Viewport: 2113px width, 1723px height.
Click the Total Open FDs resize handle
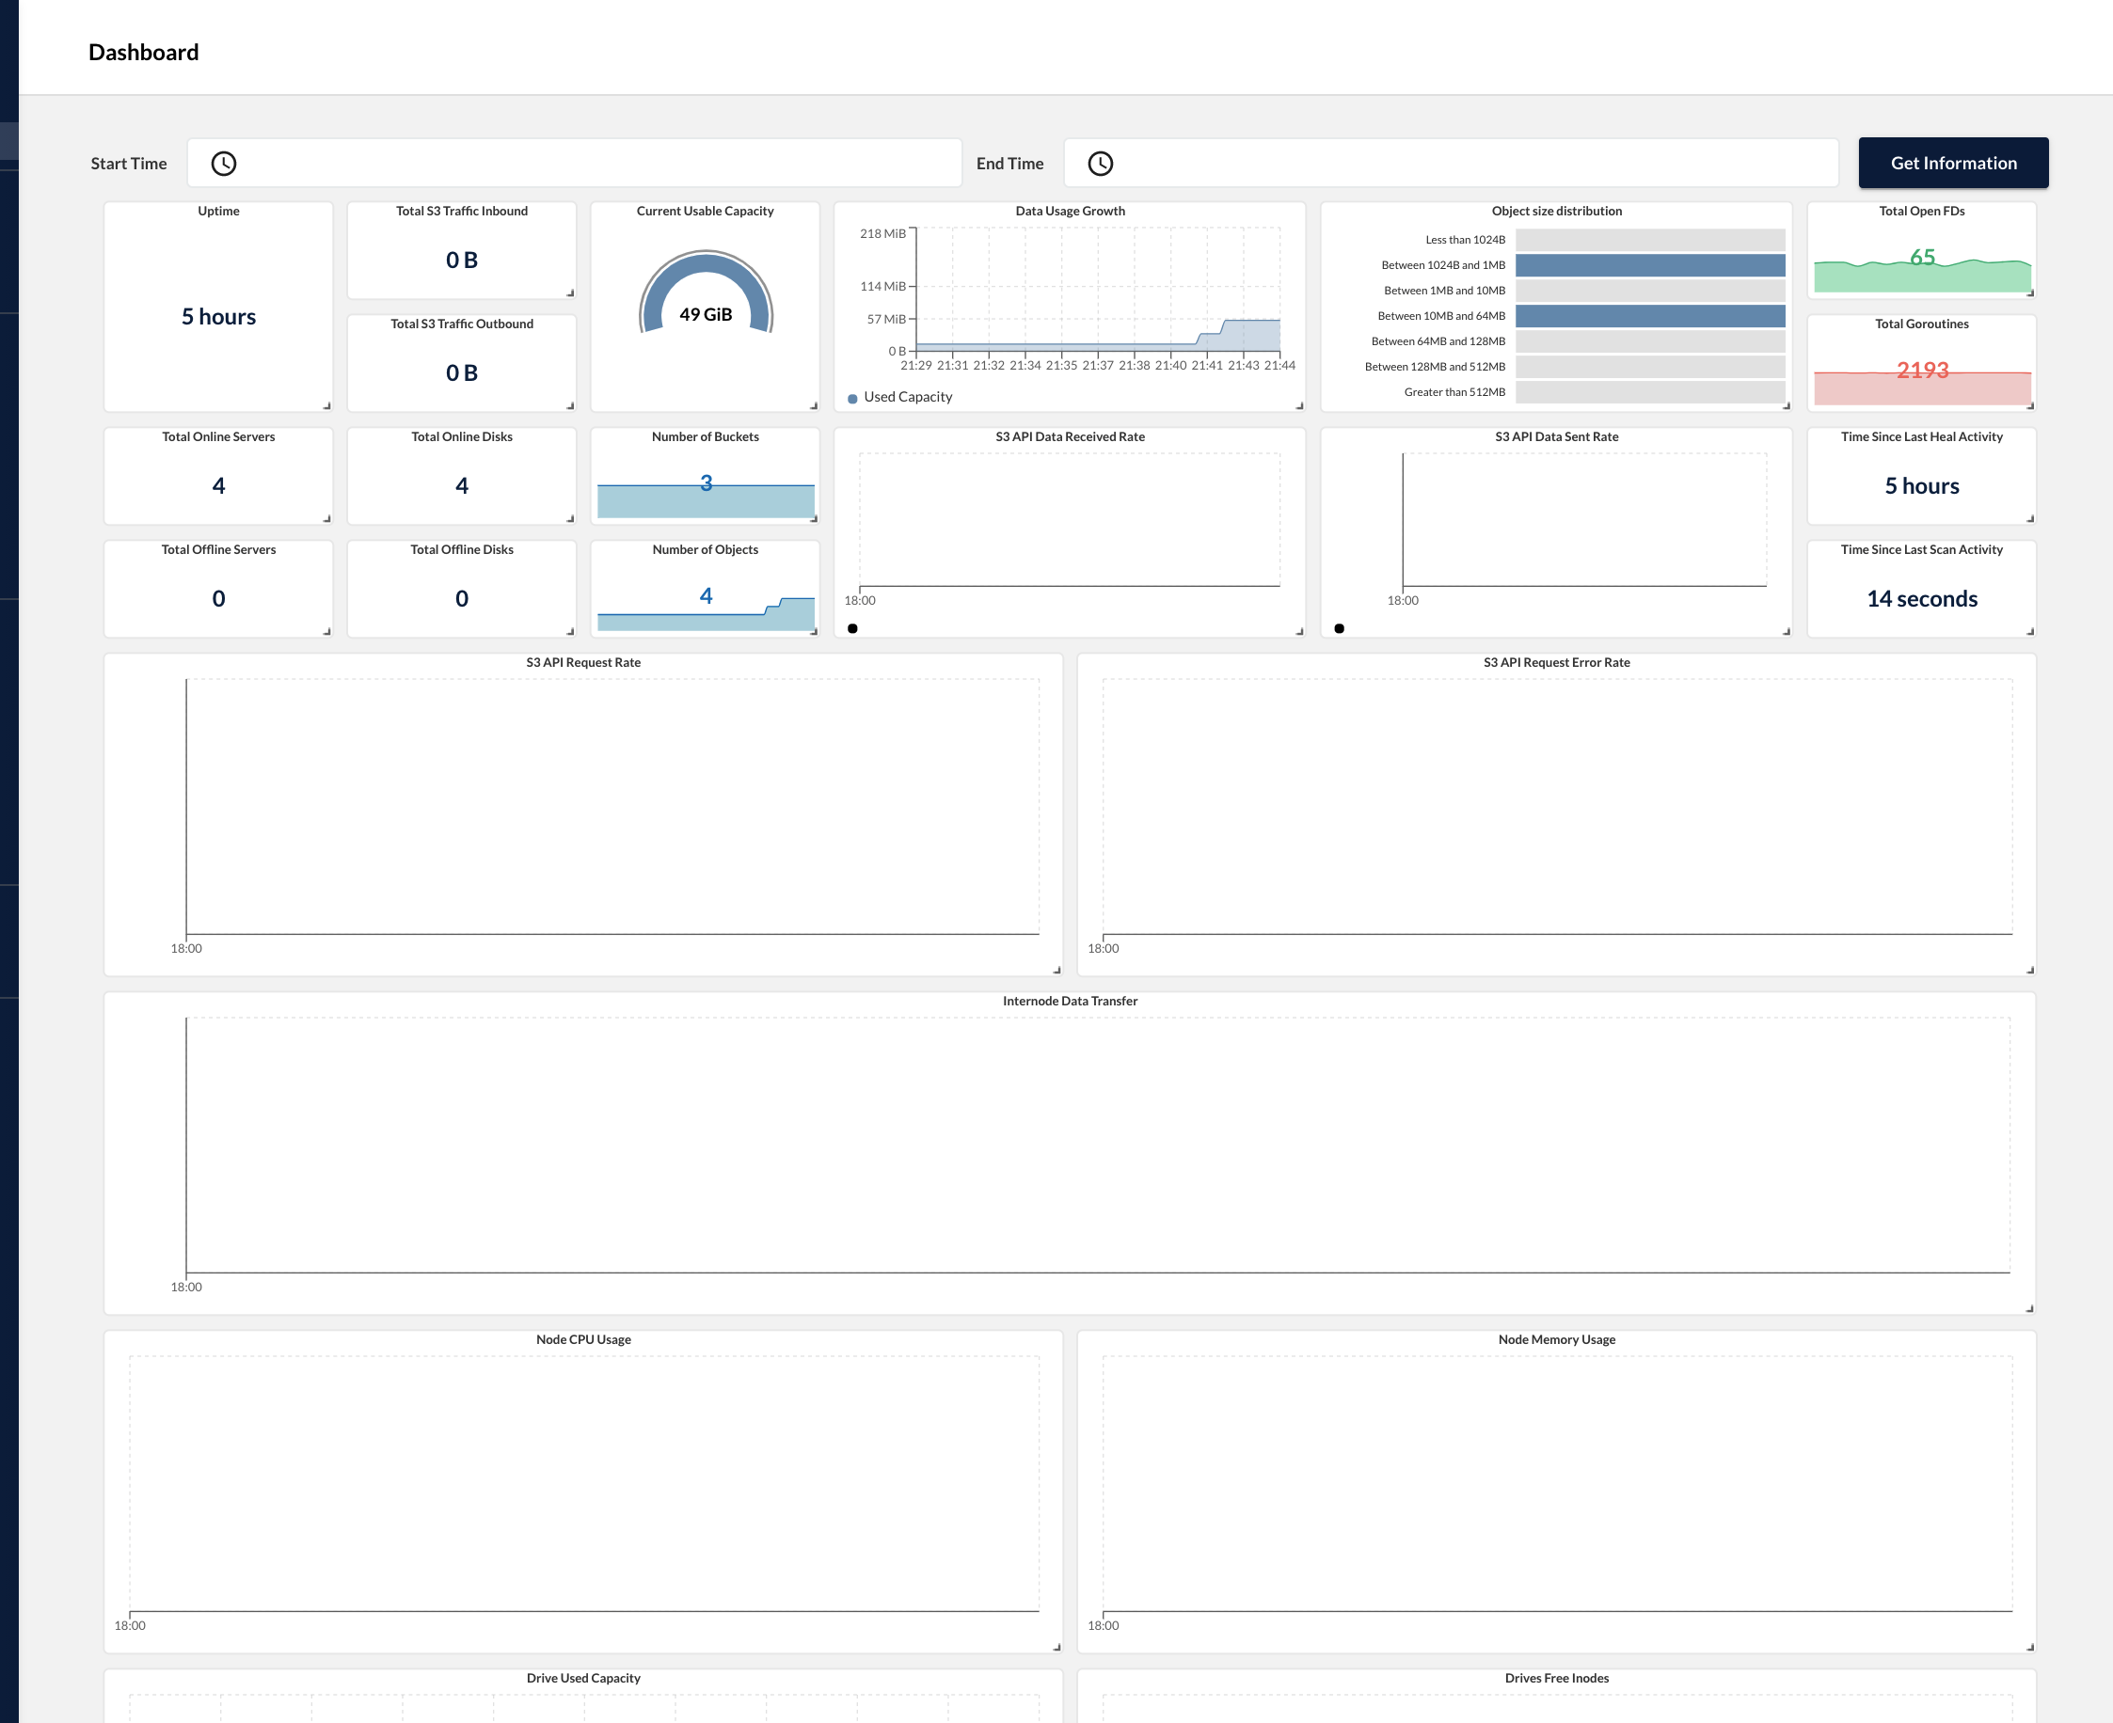click(x=2029, y=292)
